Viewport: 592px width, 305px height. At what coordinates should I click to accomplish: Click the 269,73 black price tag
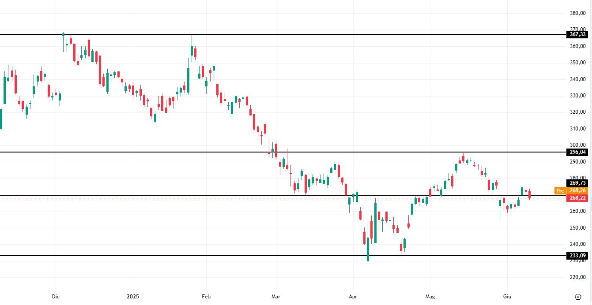point(577,183)
